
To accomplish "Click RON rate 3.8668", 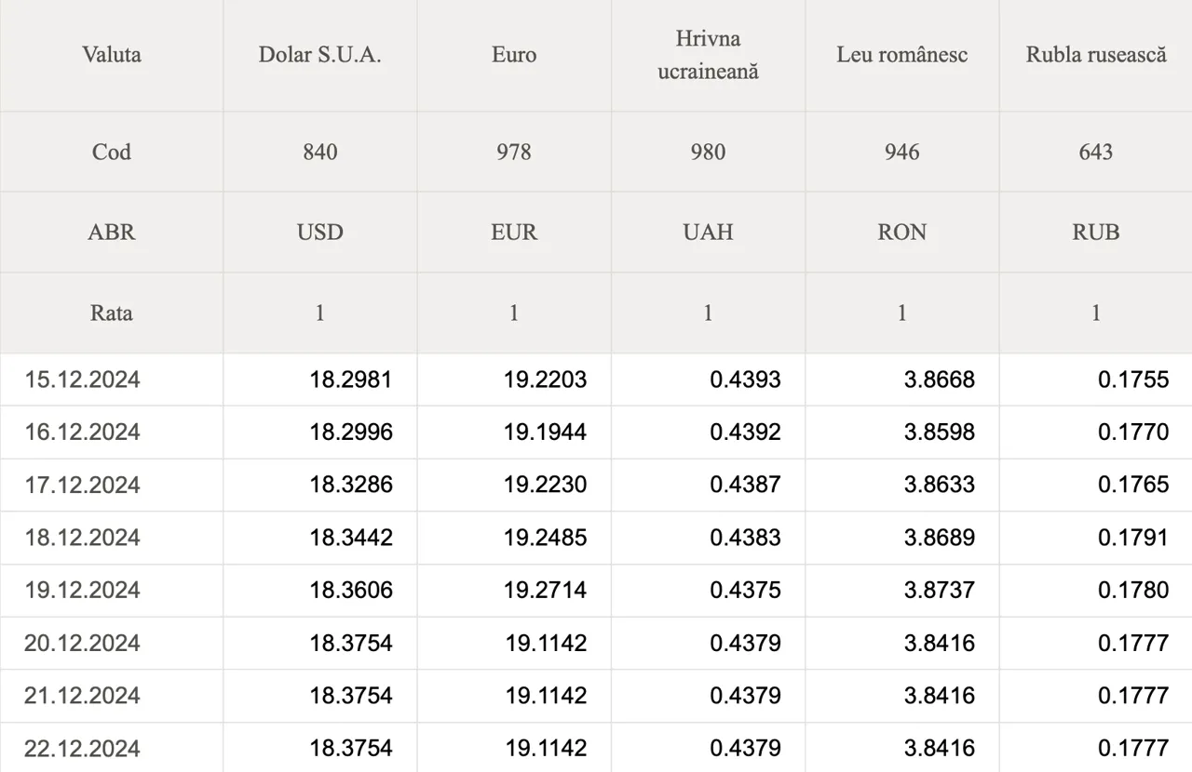I will pos(940,379).
